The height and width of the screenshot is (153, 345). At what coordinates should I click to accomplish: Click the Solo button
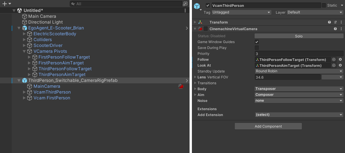299,36
